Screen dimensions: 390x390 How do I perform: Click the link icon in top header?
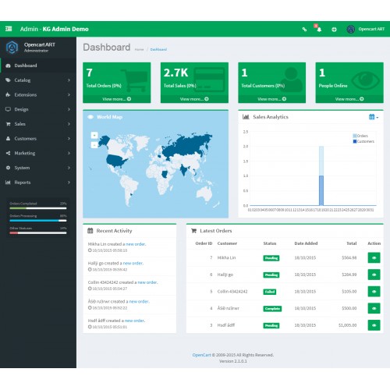pyautogui.click(x=304, y=29)
